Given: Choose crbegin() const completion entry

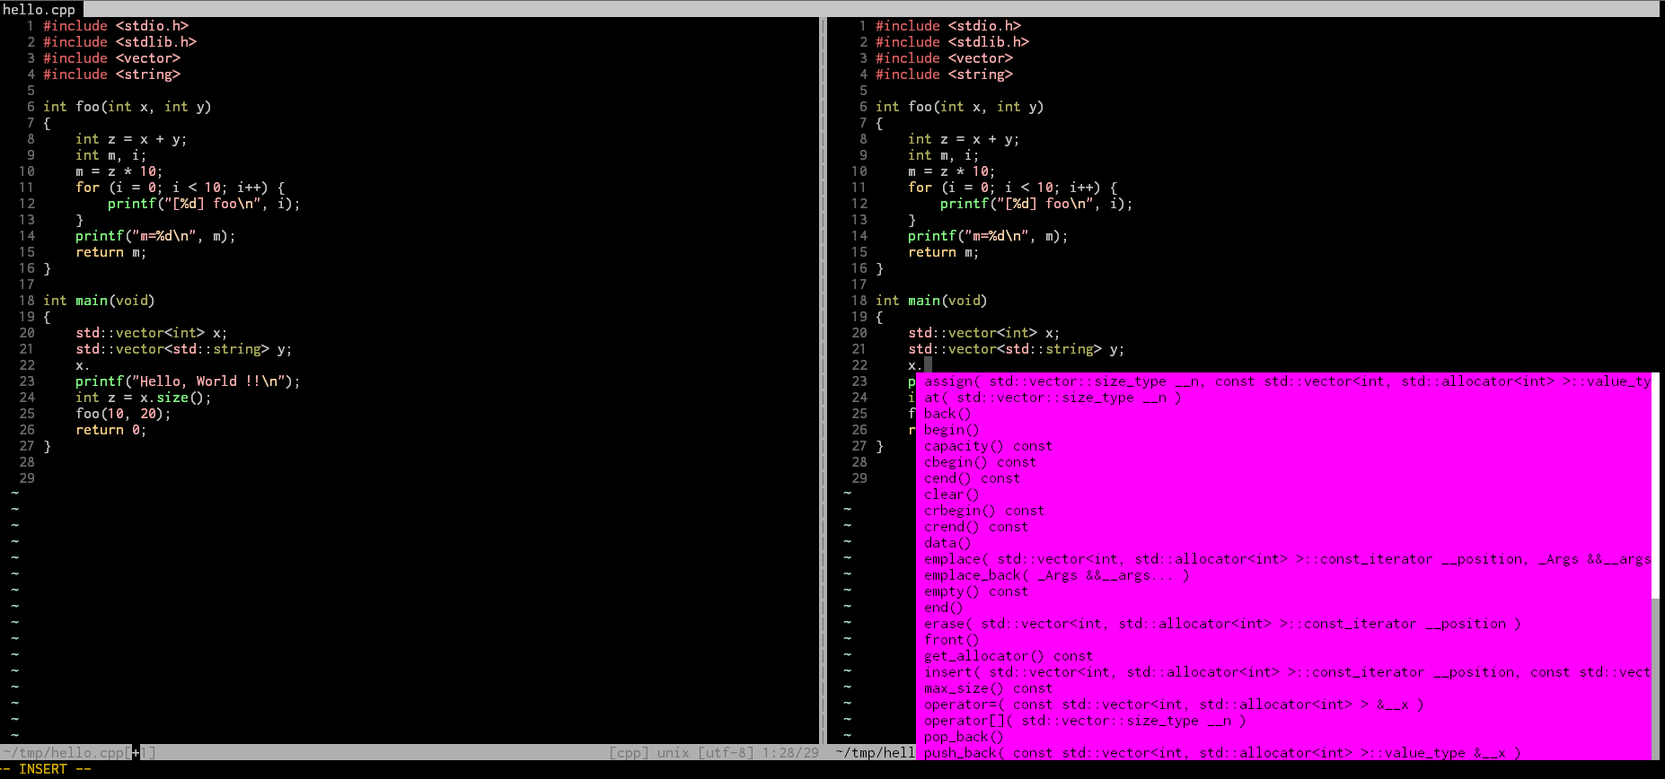Looking at the screenshot, I should coord(1283,511).
